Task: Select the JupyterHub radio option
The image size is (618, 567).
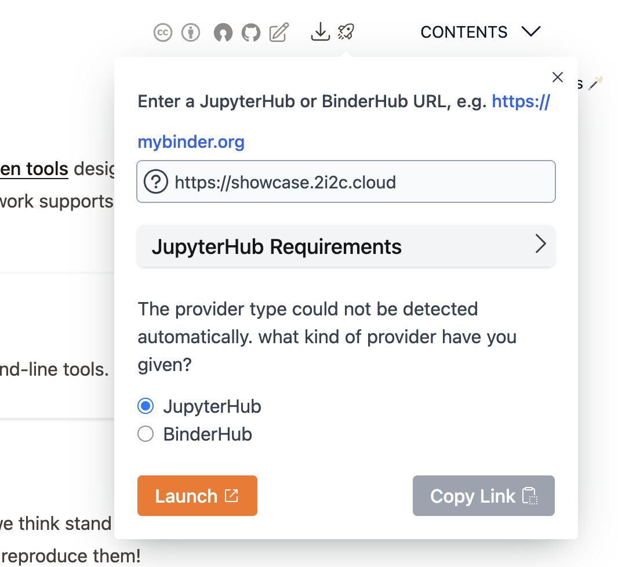Action: click(146, 406)
